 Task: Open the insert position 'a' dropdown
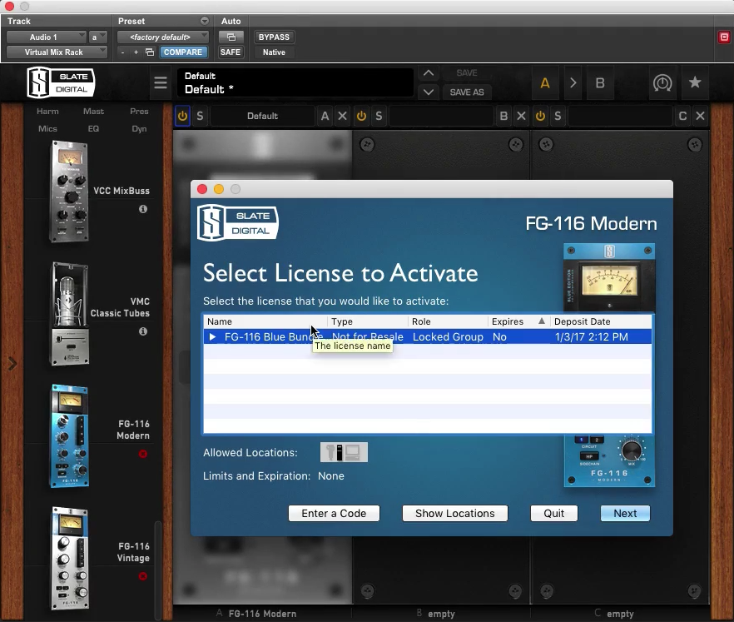coord(98,37)
